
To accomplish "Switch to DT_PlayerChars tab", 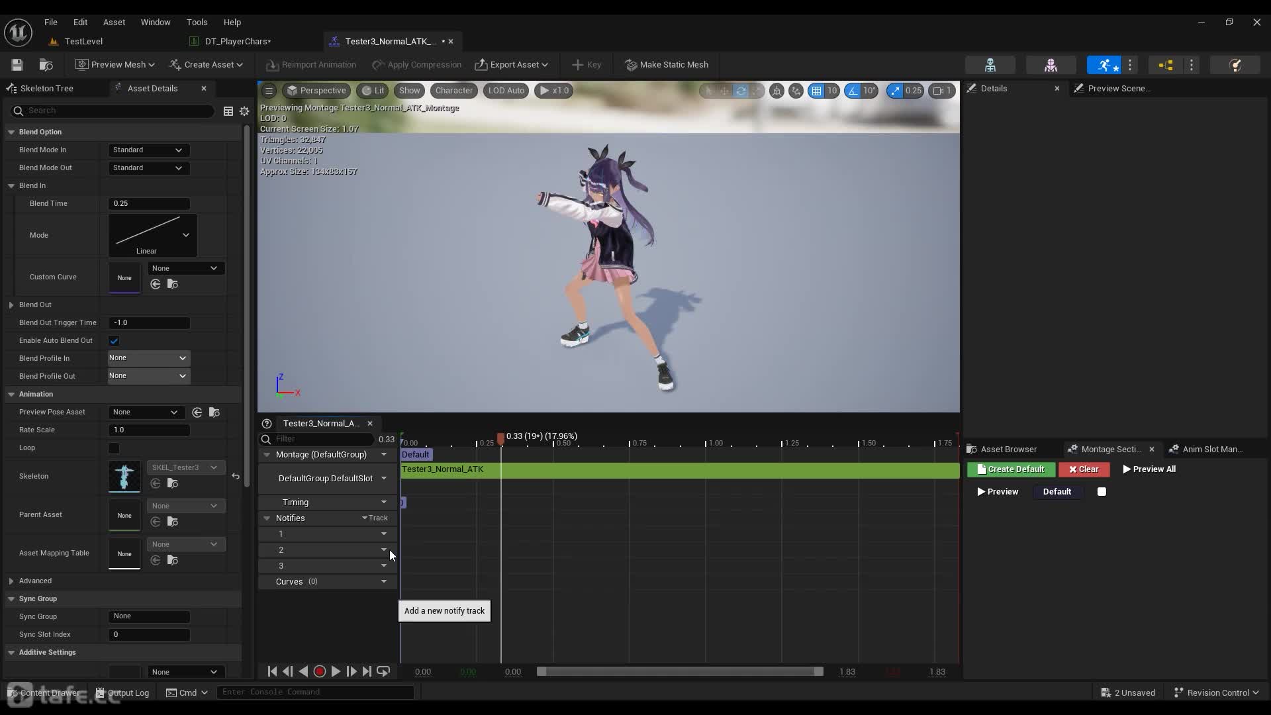I will [238, 41].
